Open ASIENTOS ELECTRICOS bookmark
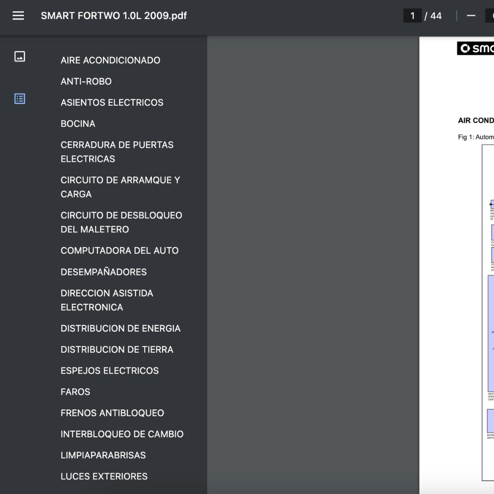Screen dimensions: 494x494 (x=112, y=102)
